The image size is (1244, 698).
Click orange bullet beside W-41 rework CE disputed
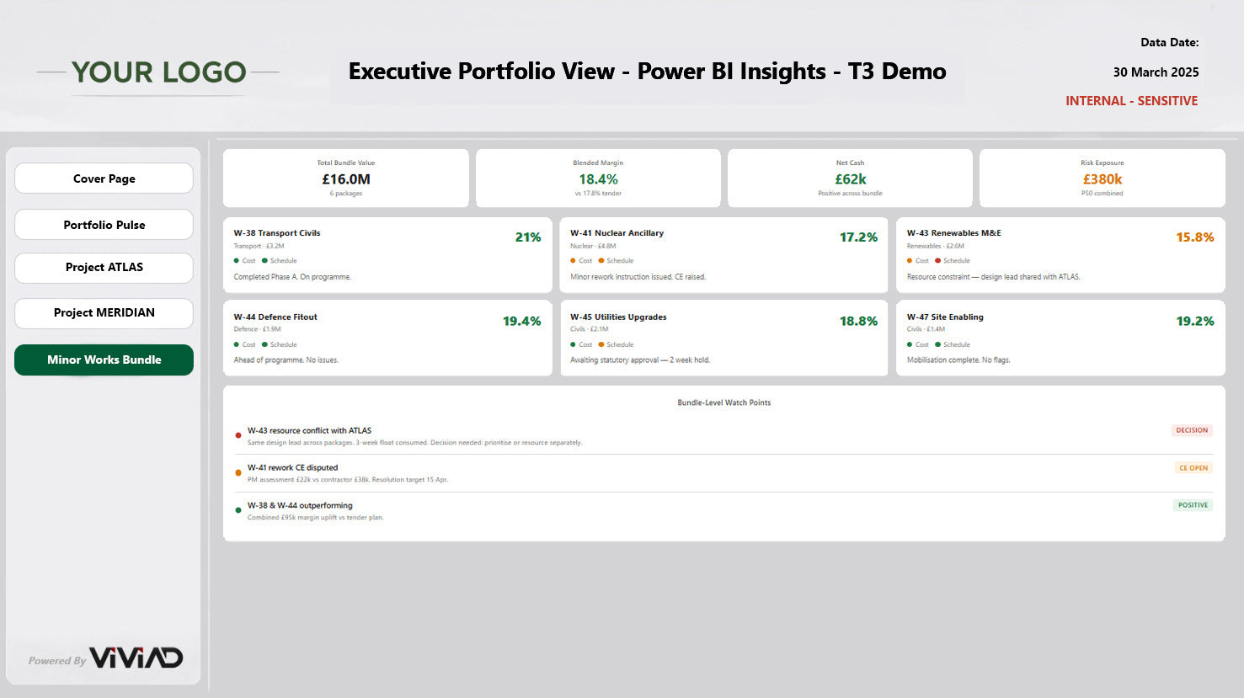(238, 473)
